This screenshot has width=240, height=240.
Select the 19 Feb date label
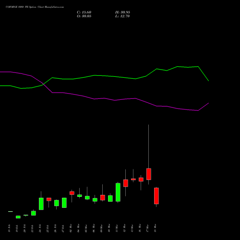(17, 228)
